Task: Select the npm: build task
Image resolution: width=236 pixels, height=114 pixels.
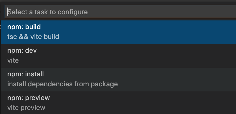Action: (x=119, y=32)
